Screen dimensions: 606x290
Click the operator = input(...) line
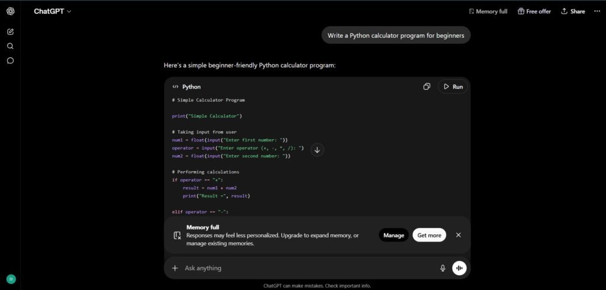pos(238,148)
